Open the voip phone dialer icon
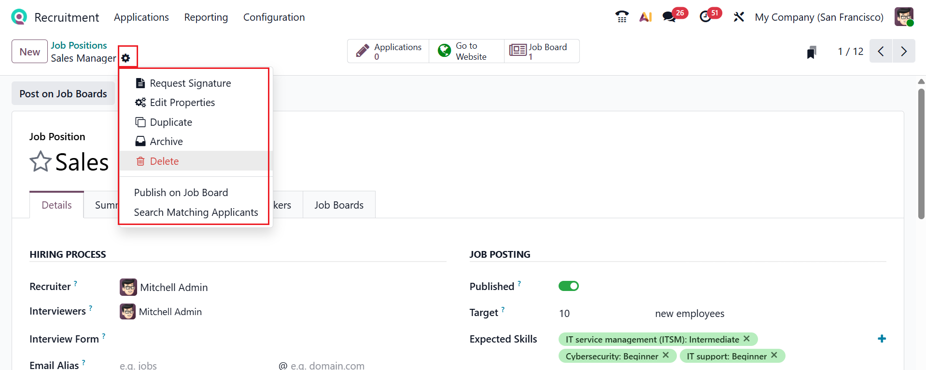The width and height of the screenshot is (926, 370). tap(622, 17)
